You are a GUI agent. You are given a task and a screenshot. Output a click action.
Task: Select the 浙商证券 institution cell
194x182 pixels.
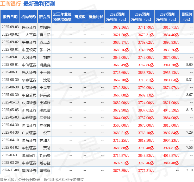(x=29, y=110)
